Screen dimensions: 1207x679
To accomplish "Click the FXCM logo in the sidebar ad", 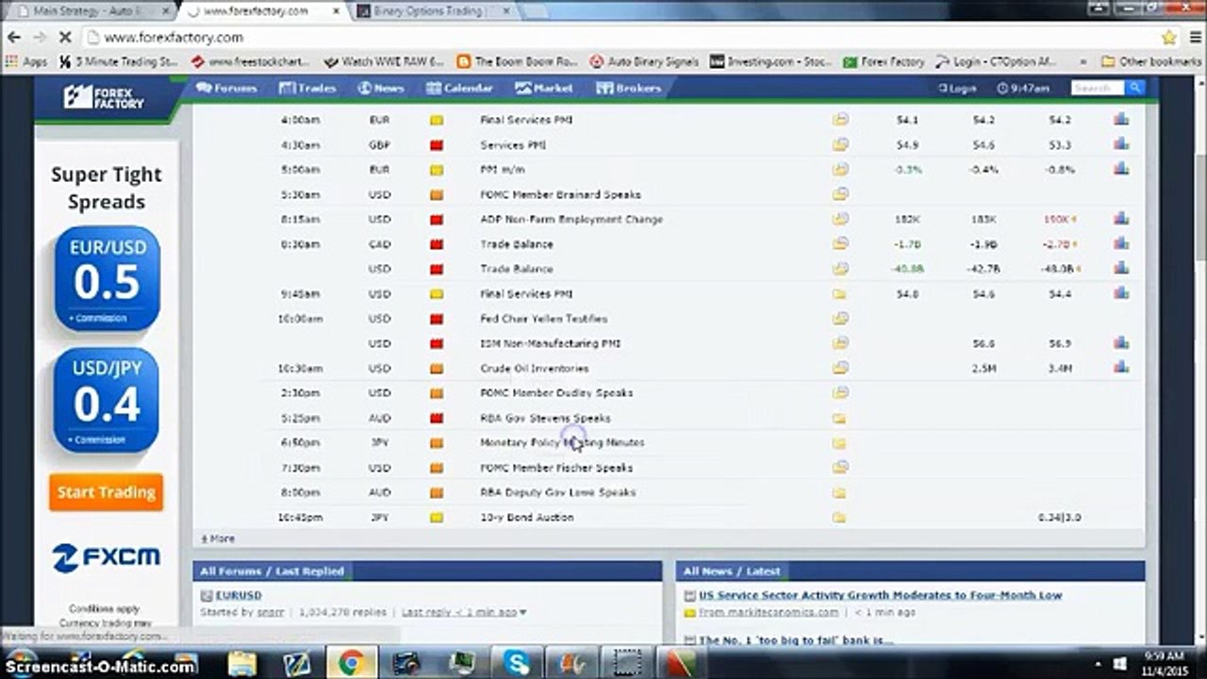I will coord(106,557).
